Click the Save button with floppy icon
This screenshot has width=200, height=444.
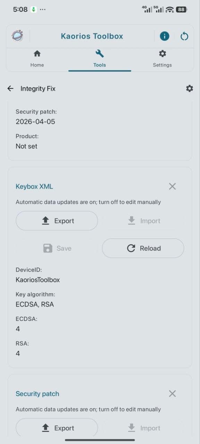[x=57, y=248]
